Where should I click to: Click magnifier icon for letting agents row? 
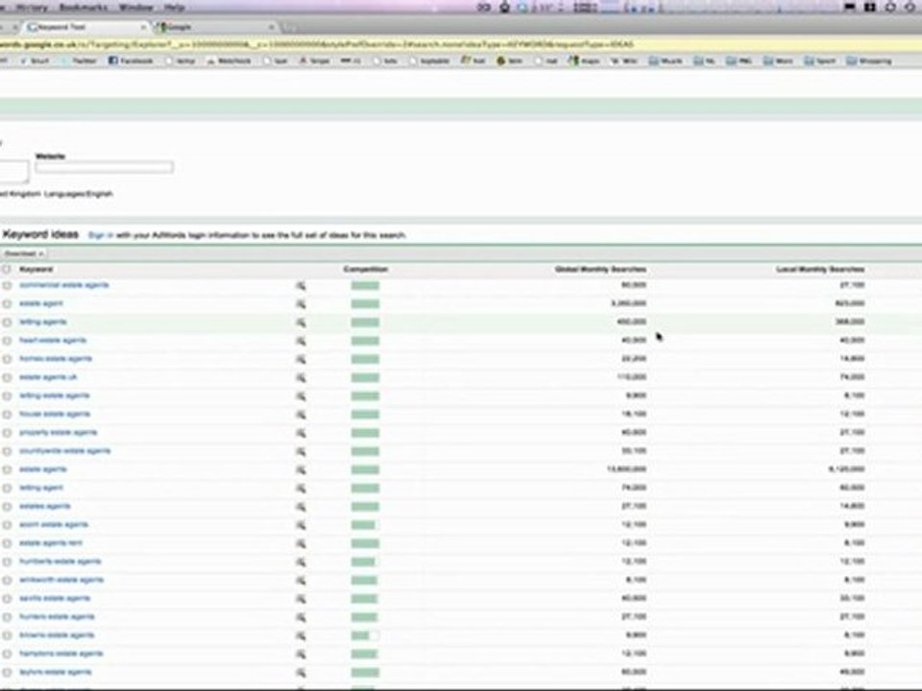301,322
